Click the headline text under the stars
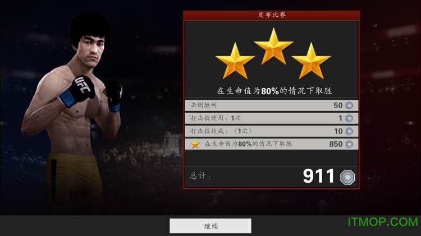This screenshot has height=236, width=421. click(x=274, y=91)
